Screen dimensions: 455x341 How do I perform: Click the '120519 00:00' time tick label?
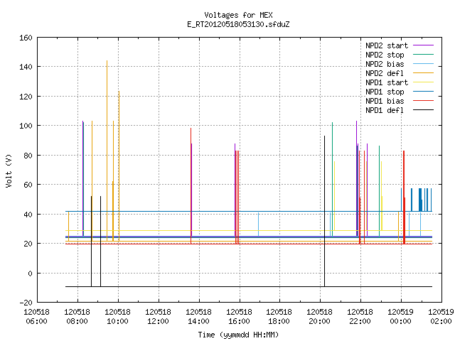click(x=401, y=316)
